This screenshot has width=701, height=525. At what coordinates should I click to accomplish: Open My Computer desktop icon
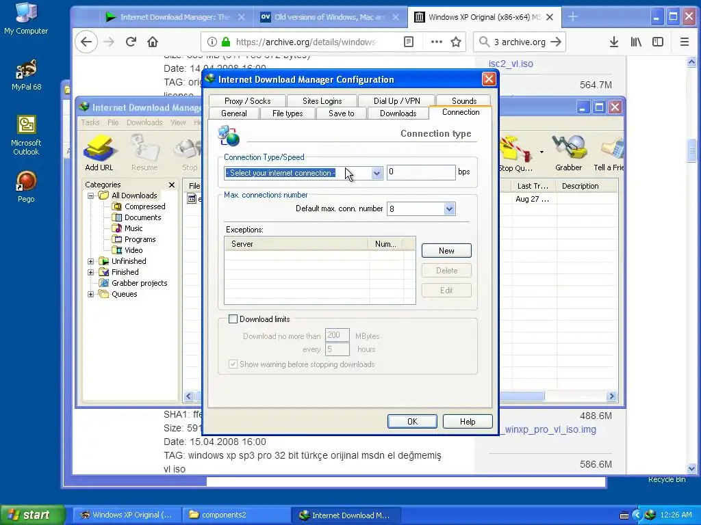point(26,18)
